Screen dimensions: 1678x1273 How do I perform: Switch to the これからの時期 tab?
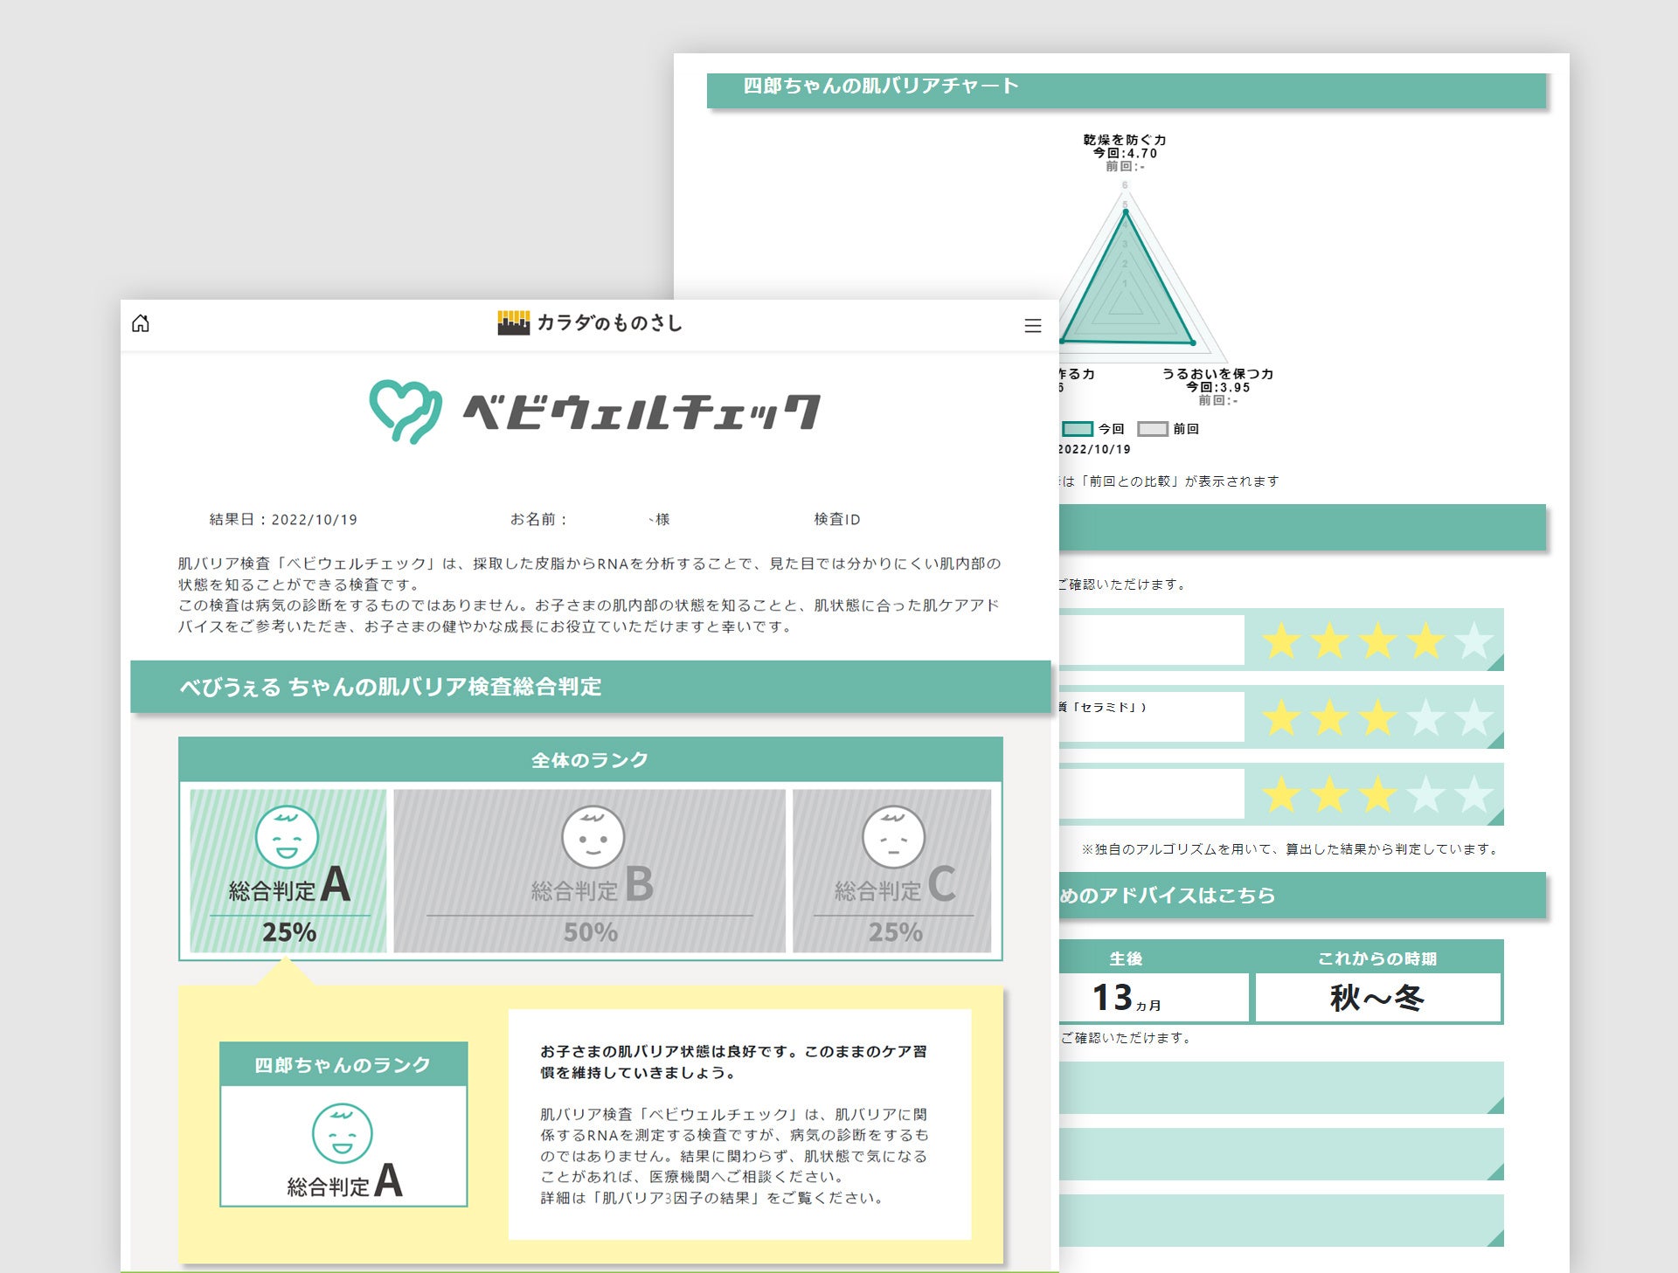(1379, 958)
